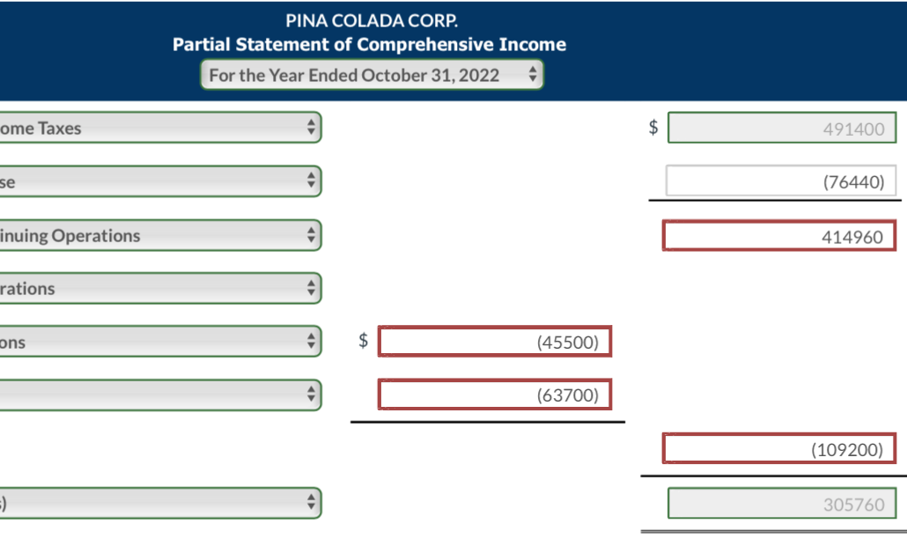Click the stepper arrow on the Income Taxes dropdown
Screen dimensions: 907x546
tap(311, 128)
